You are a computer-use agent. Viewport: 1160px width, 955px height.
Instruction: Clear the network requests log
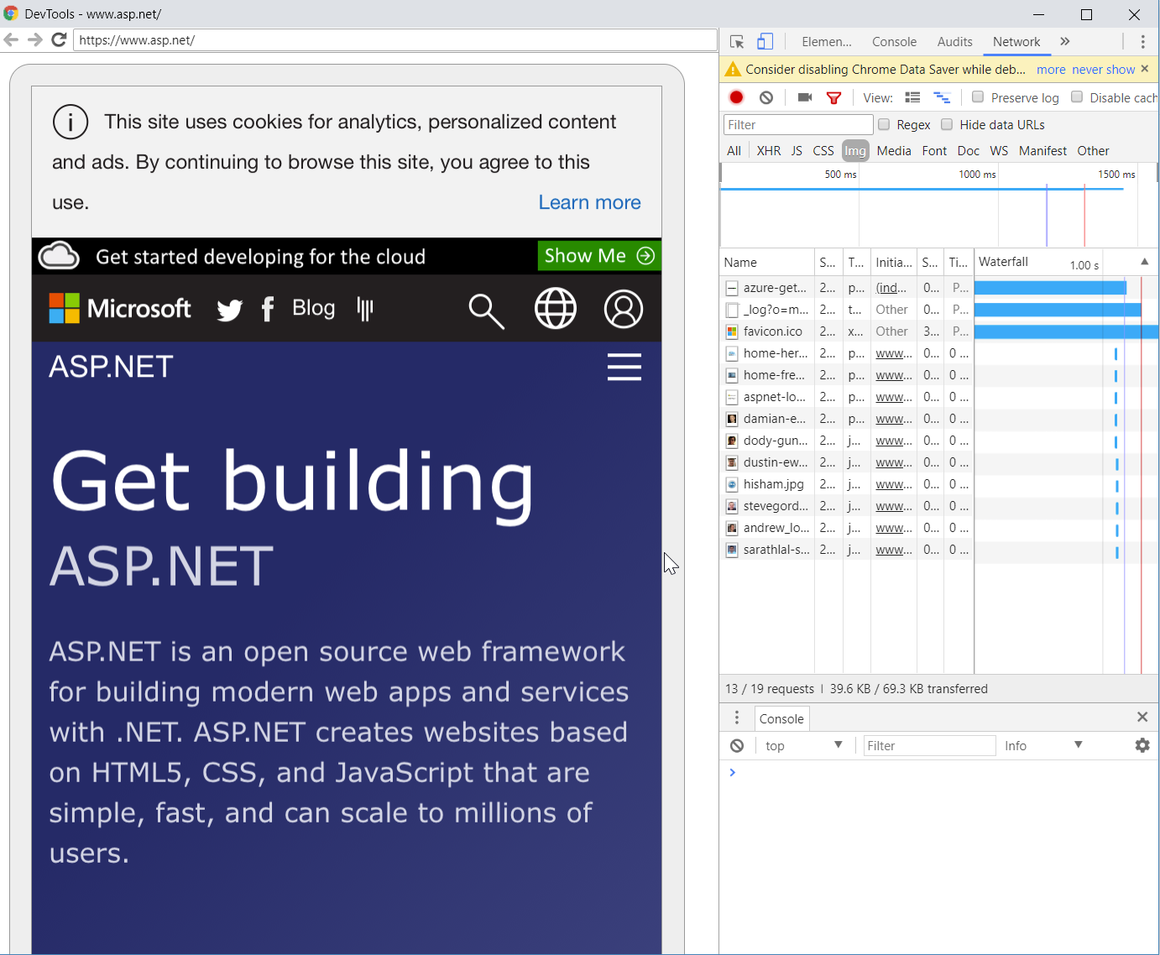coord(765,97)
